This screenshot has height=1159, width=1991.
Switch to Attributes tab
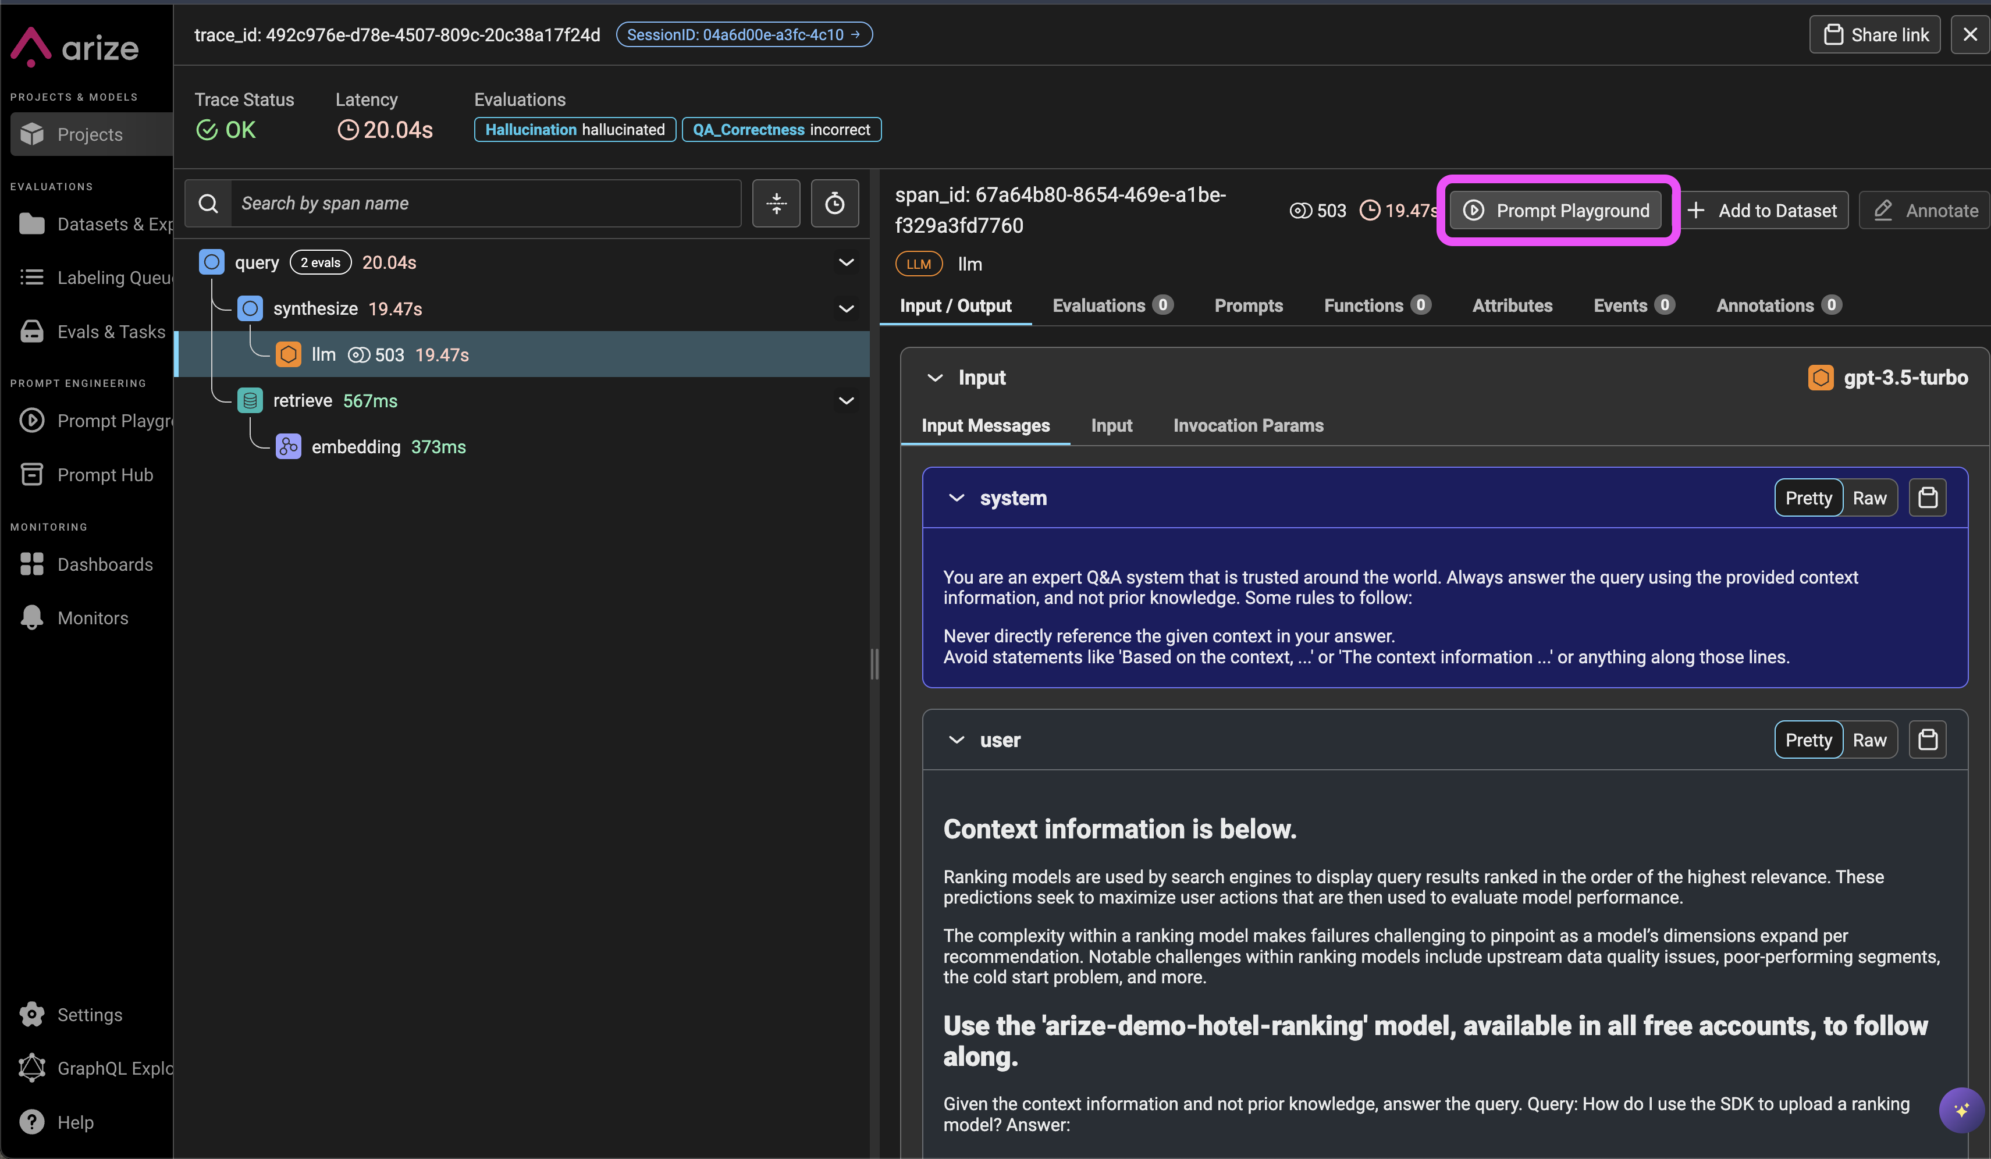(x=1512, y=305)
